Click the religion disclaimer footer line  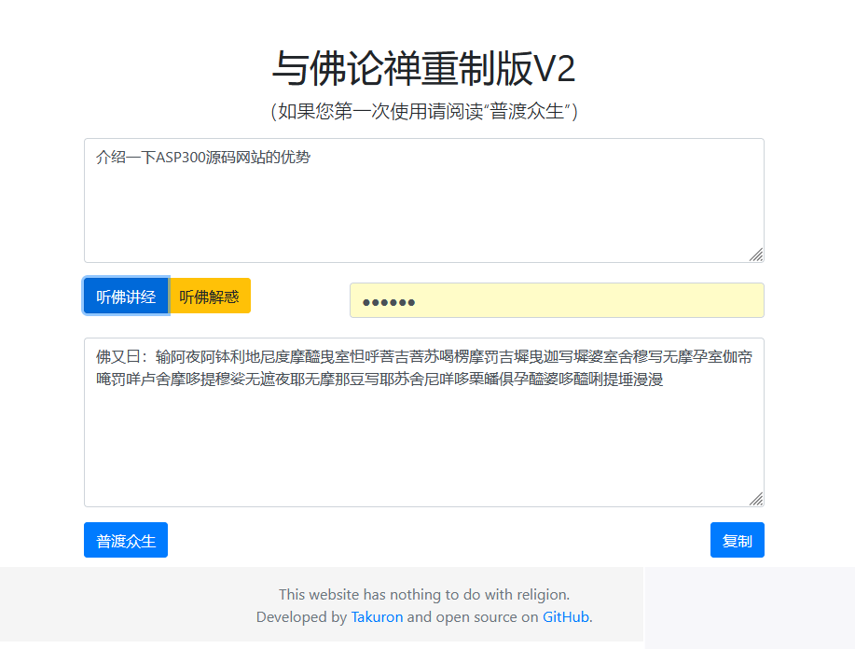pyautogui.click(x=424, y=594)
